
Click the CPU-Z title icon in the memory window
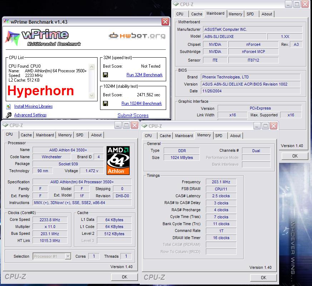(144, 126)
